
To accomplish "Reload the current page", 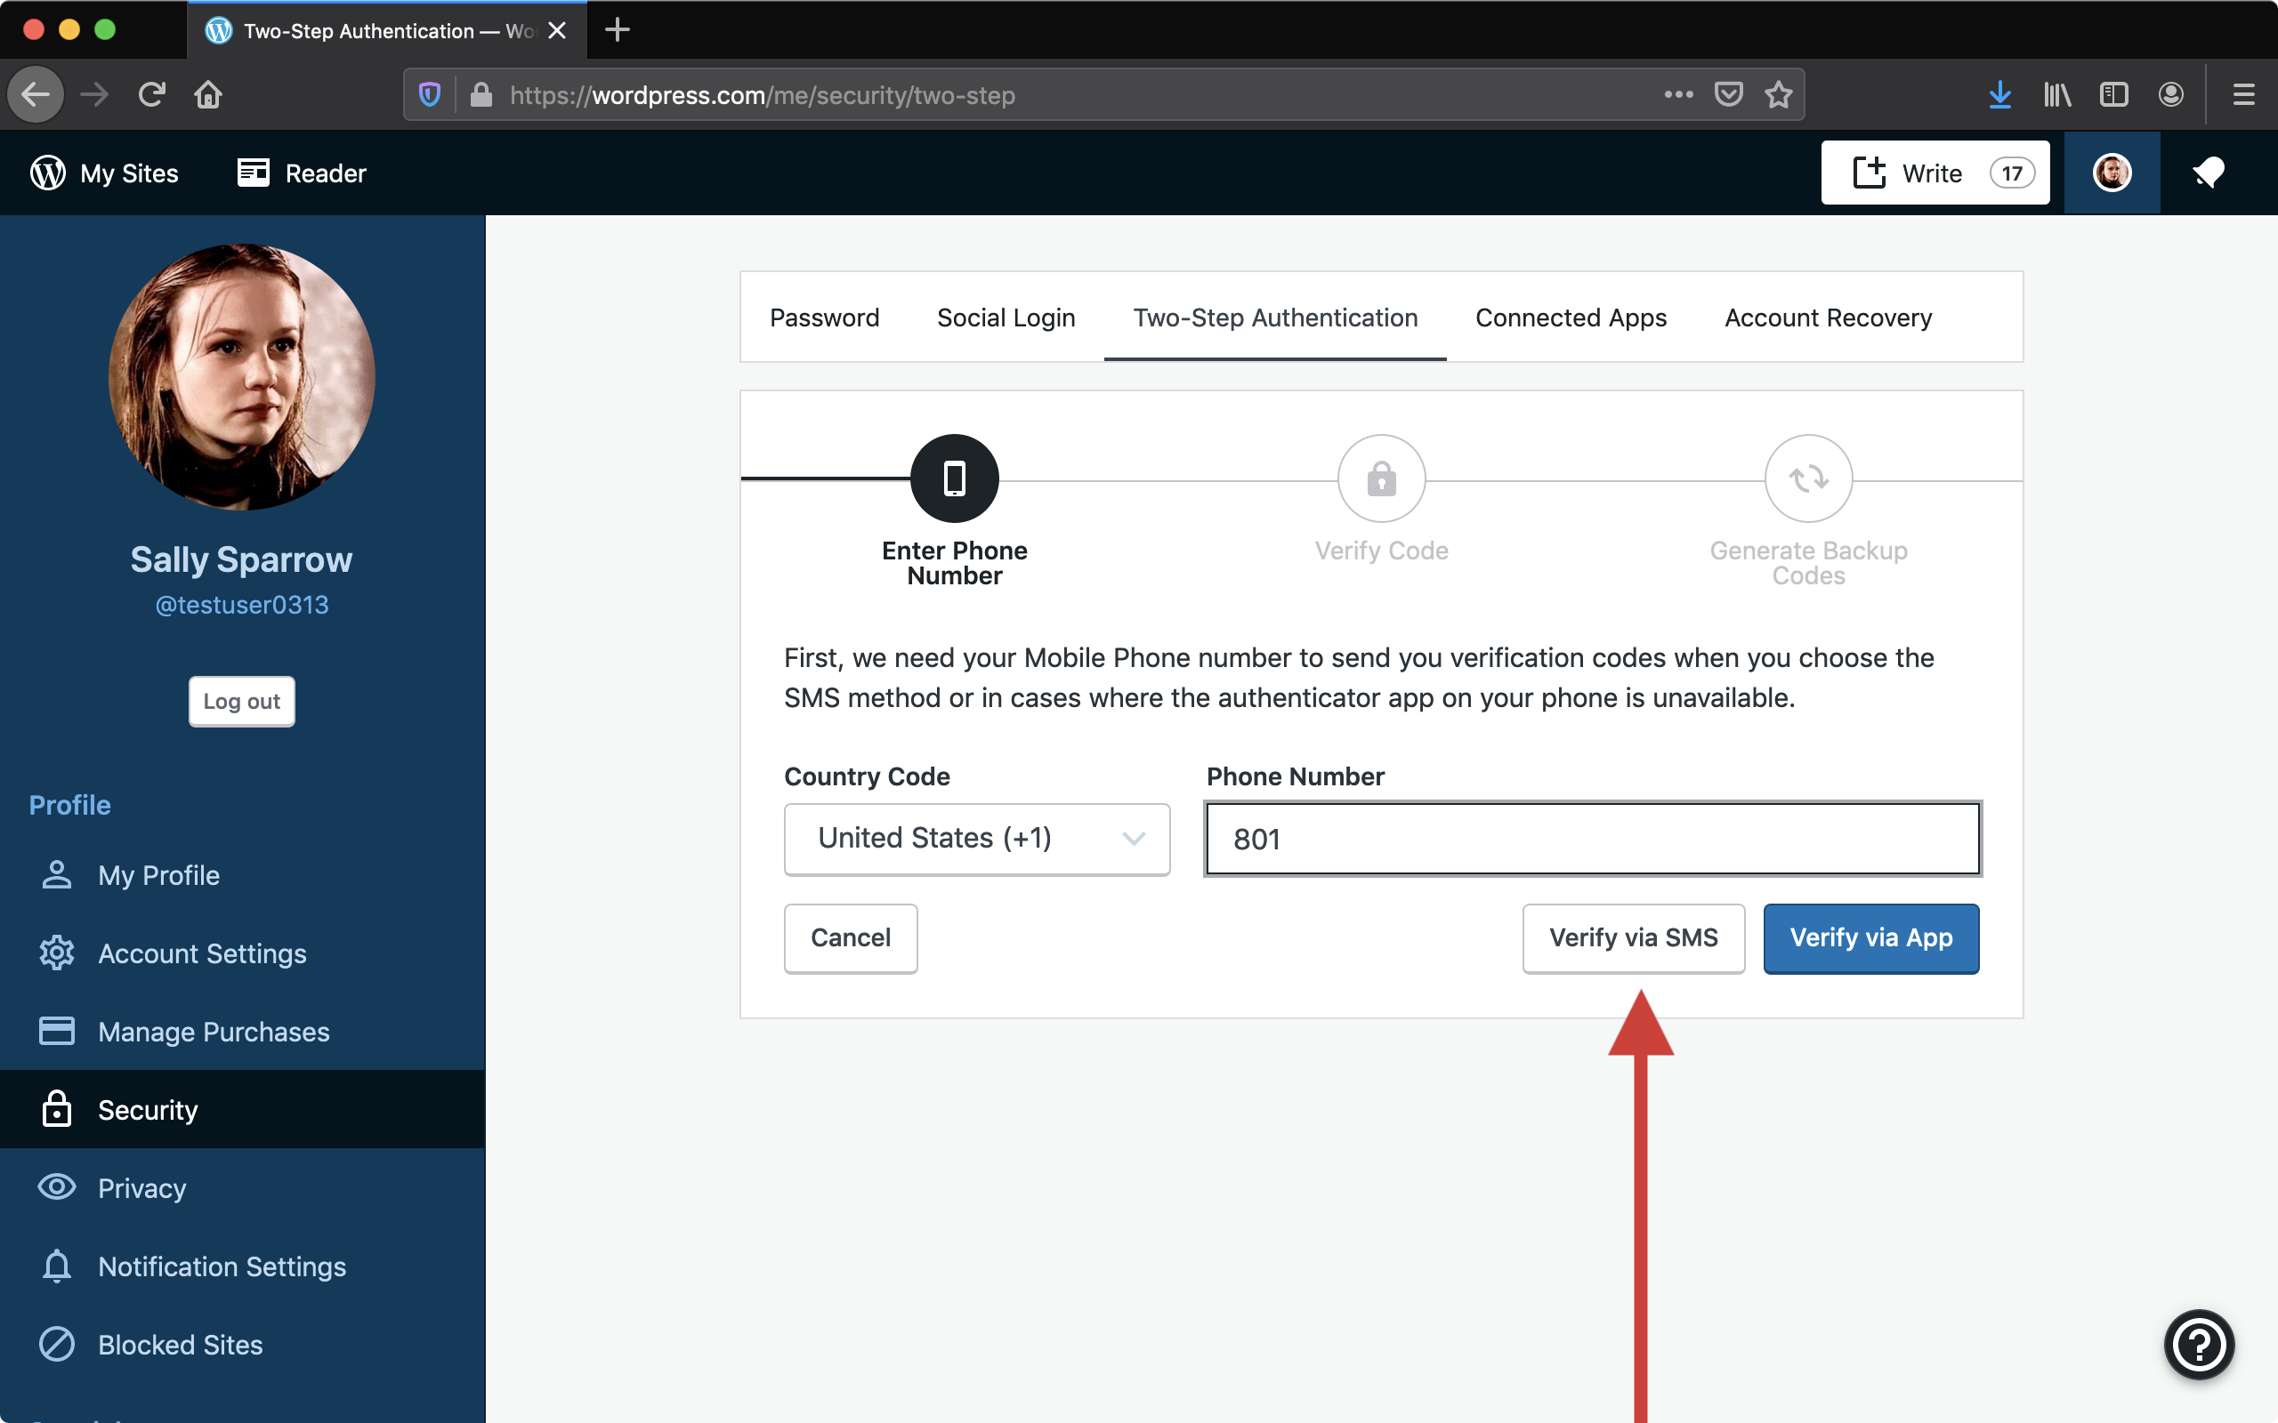I will (x=151, y=95).
